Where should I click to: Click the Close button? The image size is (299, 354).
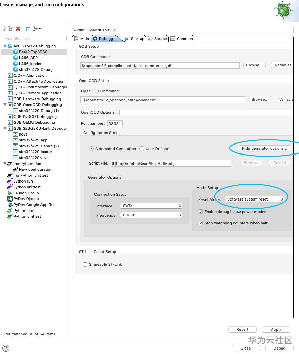point(245,348)
